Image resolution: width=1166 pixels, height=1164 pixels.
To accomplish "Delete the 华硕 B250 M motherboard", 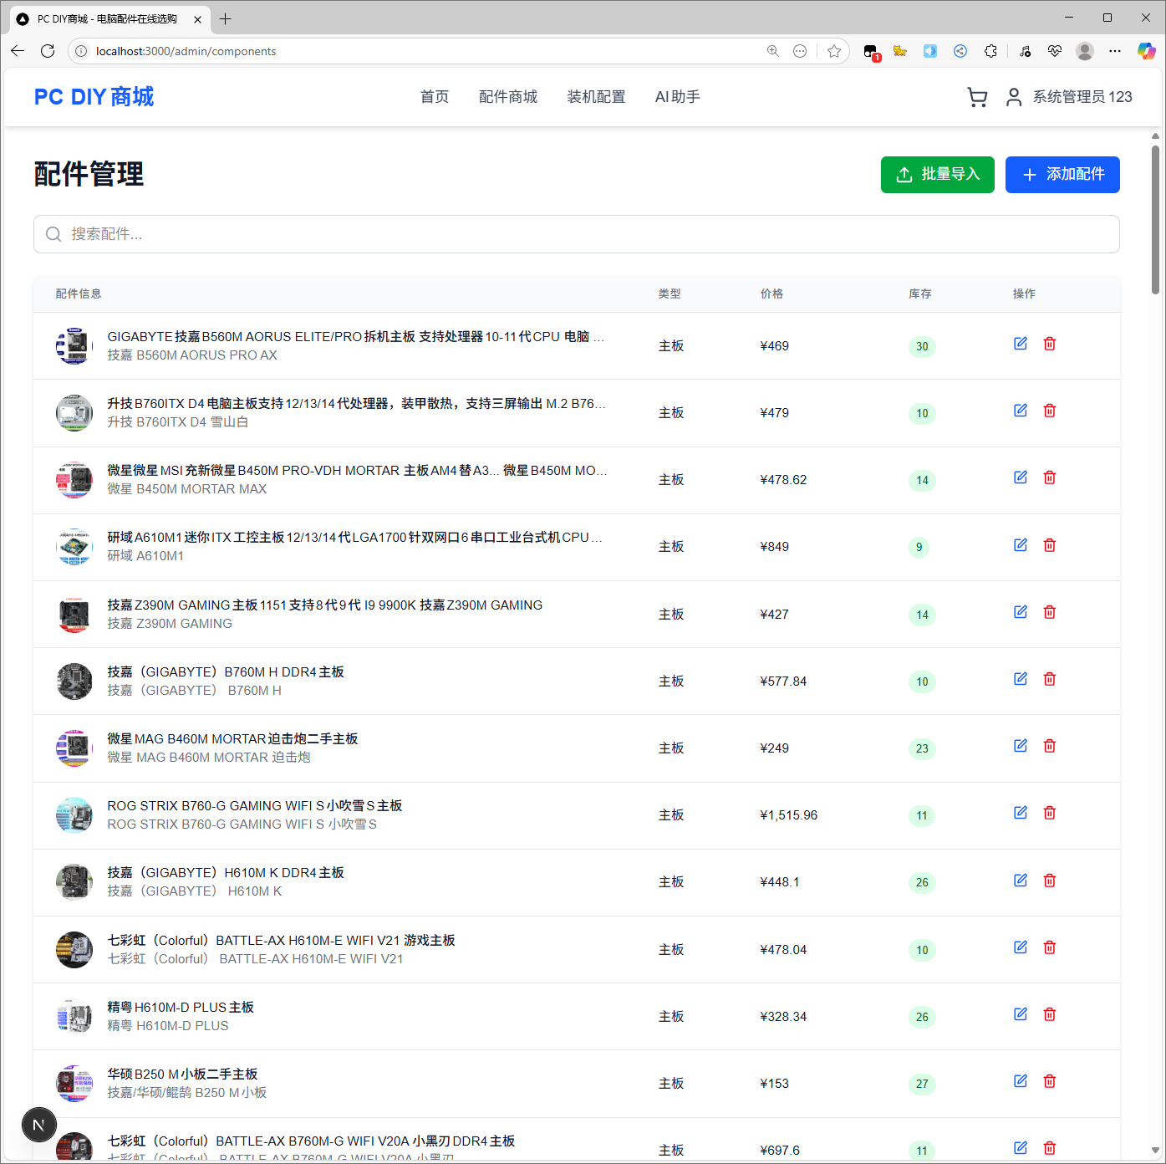I will [1050, 1081].
